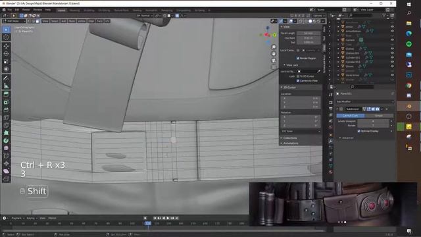Open the XYZ Euler rotation mode dropdown
Viewport: 421px width, 237px height.
pyautogui.click(x=301, y=132)
